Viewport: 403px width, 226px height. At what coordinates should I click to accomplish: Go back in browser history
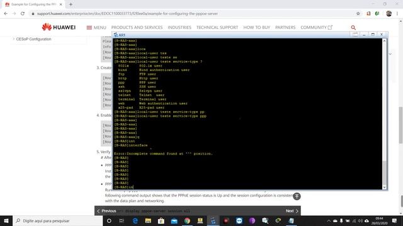coord(6,14)
